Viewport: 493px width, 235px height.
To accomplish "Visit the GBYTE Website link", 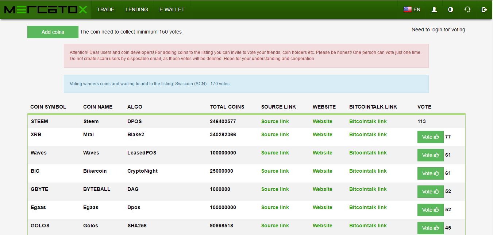I will (323, 189).
